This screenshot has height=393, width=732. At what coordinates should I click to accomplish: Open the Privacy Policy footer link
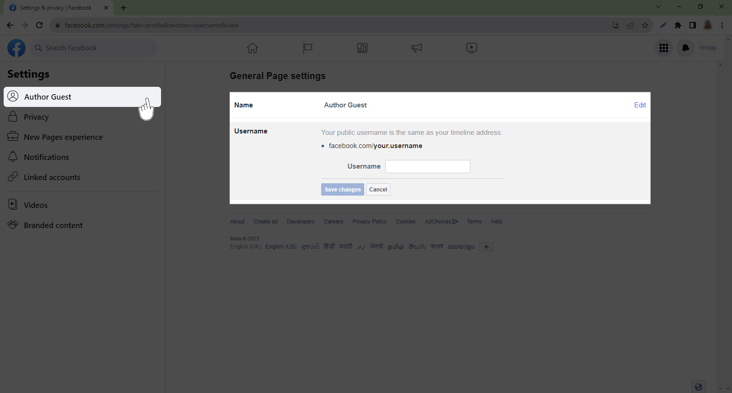coord(370,222)
